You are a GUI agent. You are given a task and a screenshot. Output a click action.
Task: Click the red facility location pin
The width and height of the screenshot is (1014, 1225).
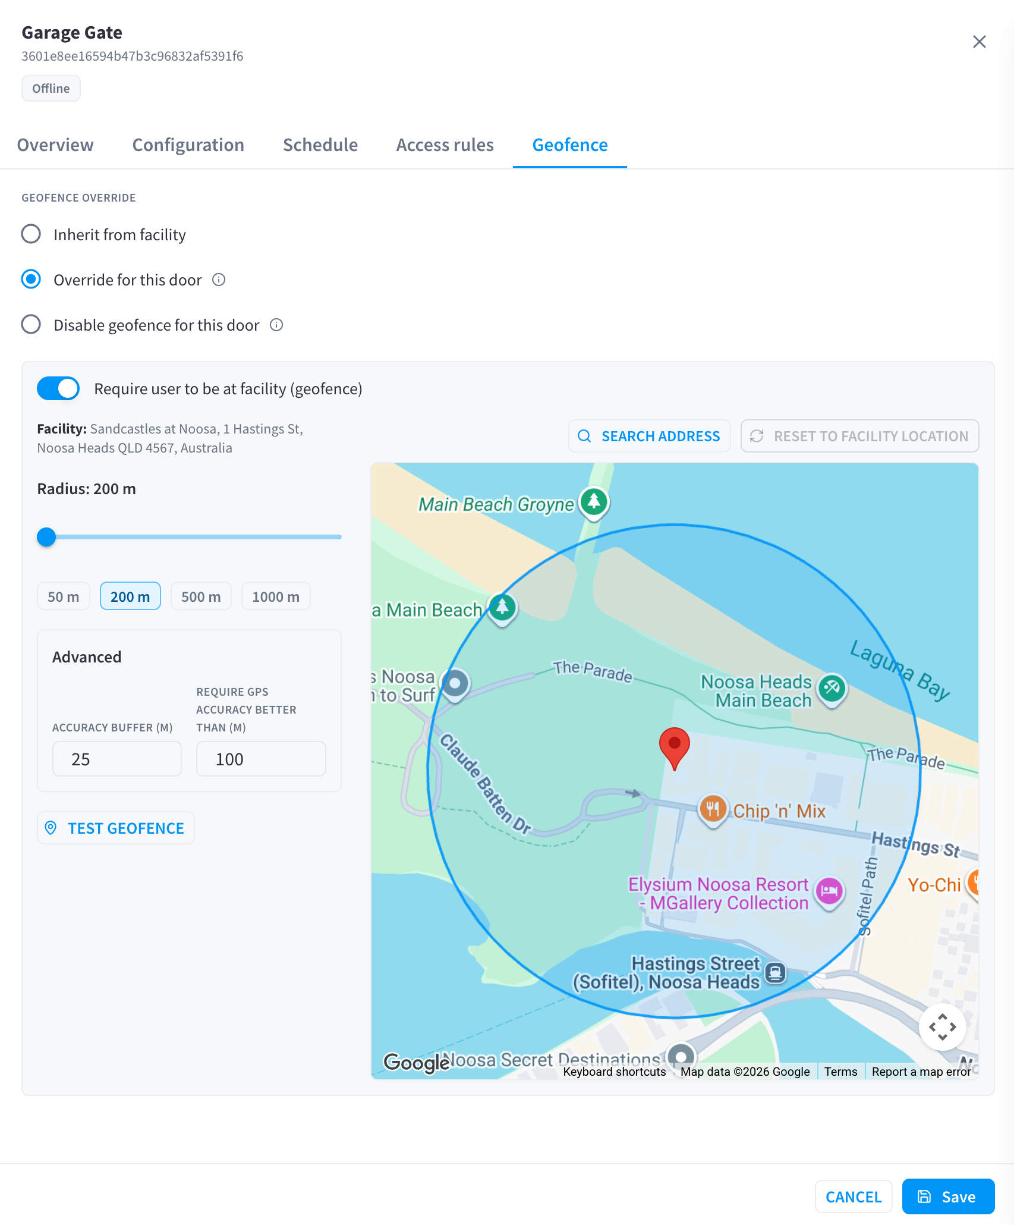[x=674, y=748]
